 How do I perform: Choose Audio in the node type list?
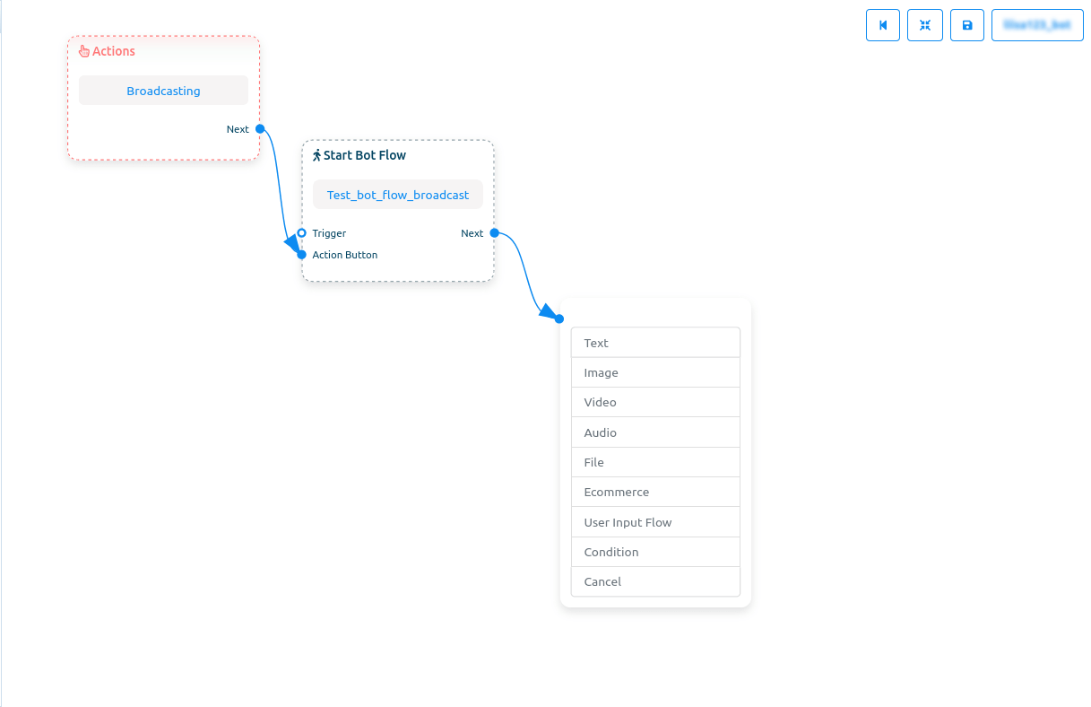coord(655,432)
